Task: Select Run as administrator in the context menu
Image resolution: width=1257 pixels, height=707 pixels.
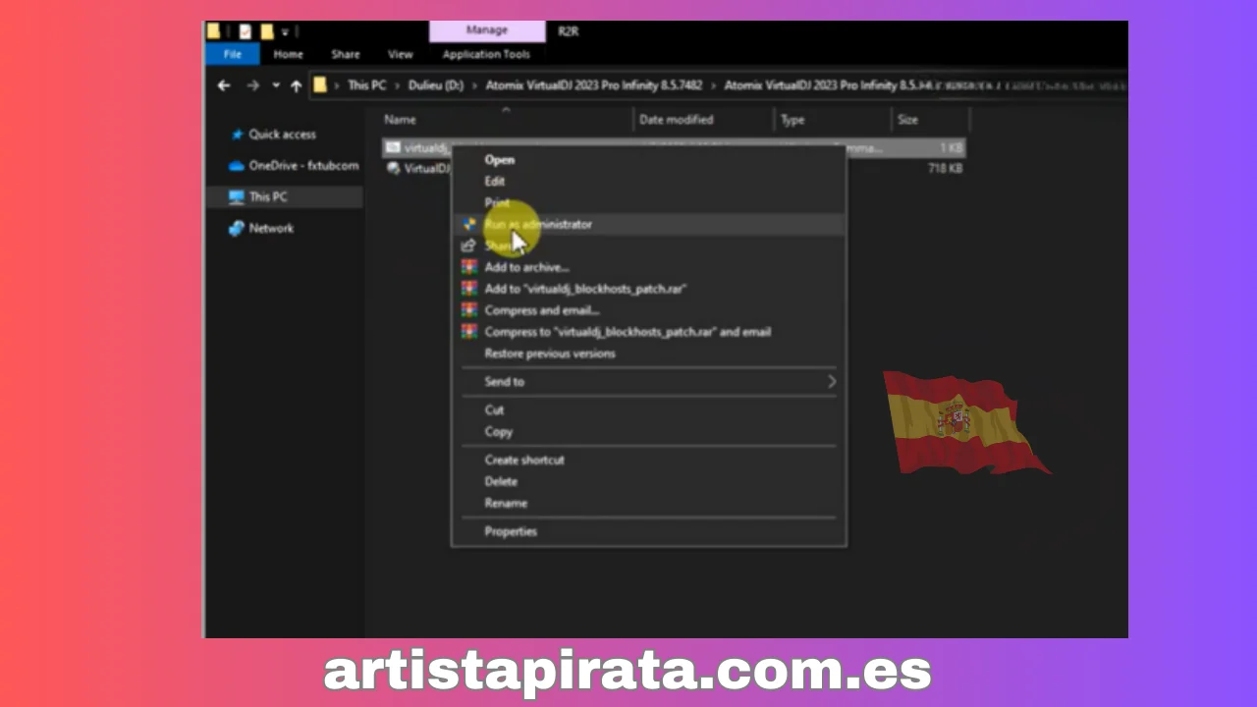Action: [x=648, y=224]
